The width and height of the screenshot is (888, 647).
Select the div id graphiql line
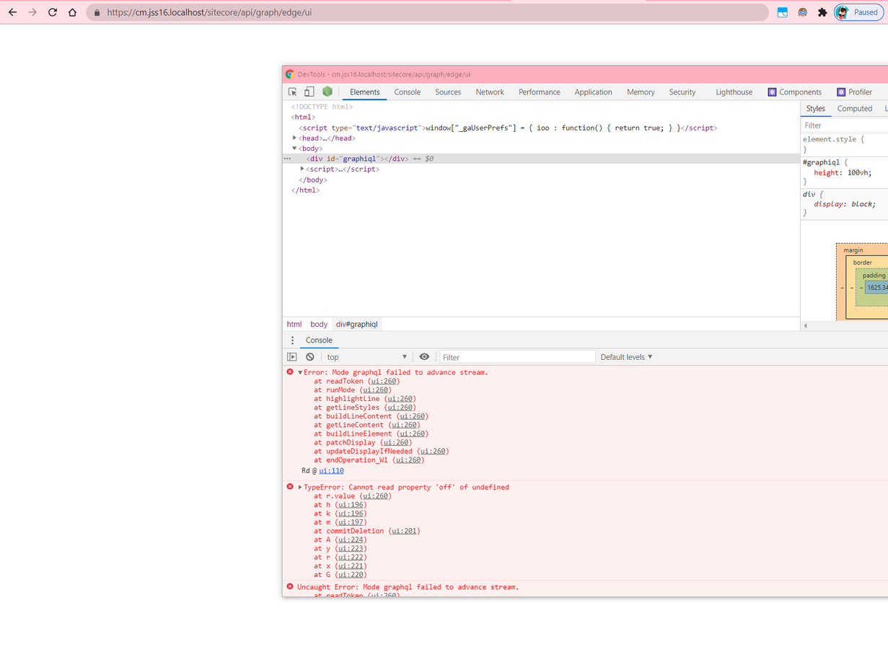541,159
